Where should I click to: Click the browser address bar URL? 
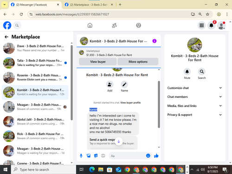click(x=72, y=14)
